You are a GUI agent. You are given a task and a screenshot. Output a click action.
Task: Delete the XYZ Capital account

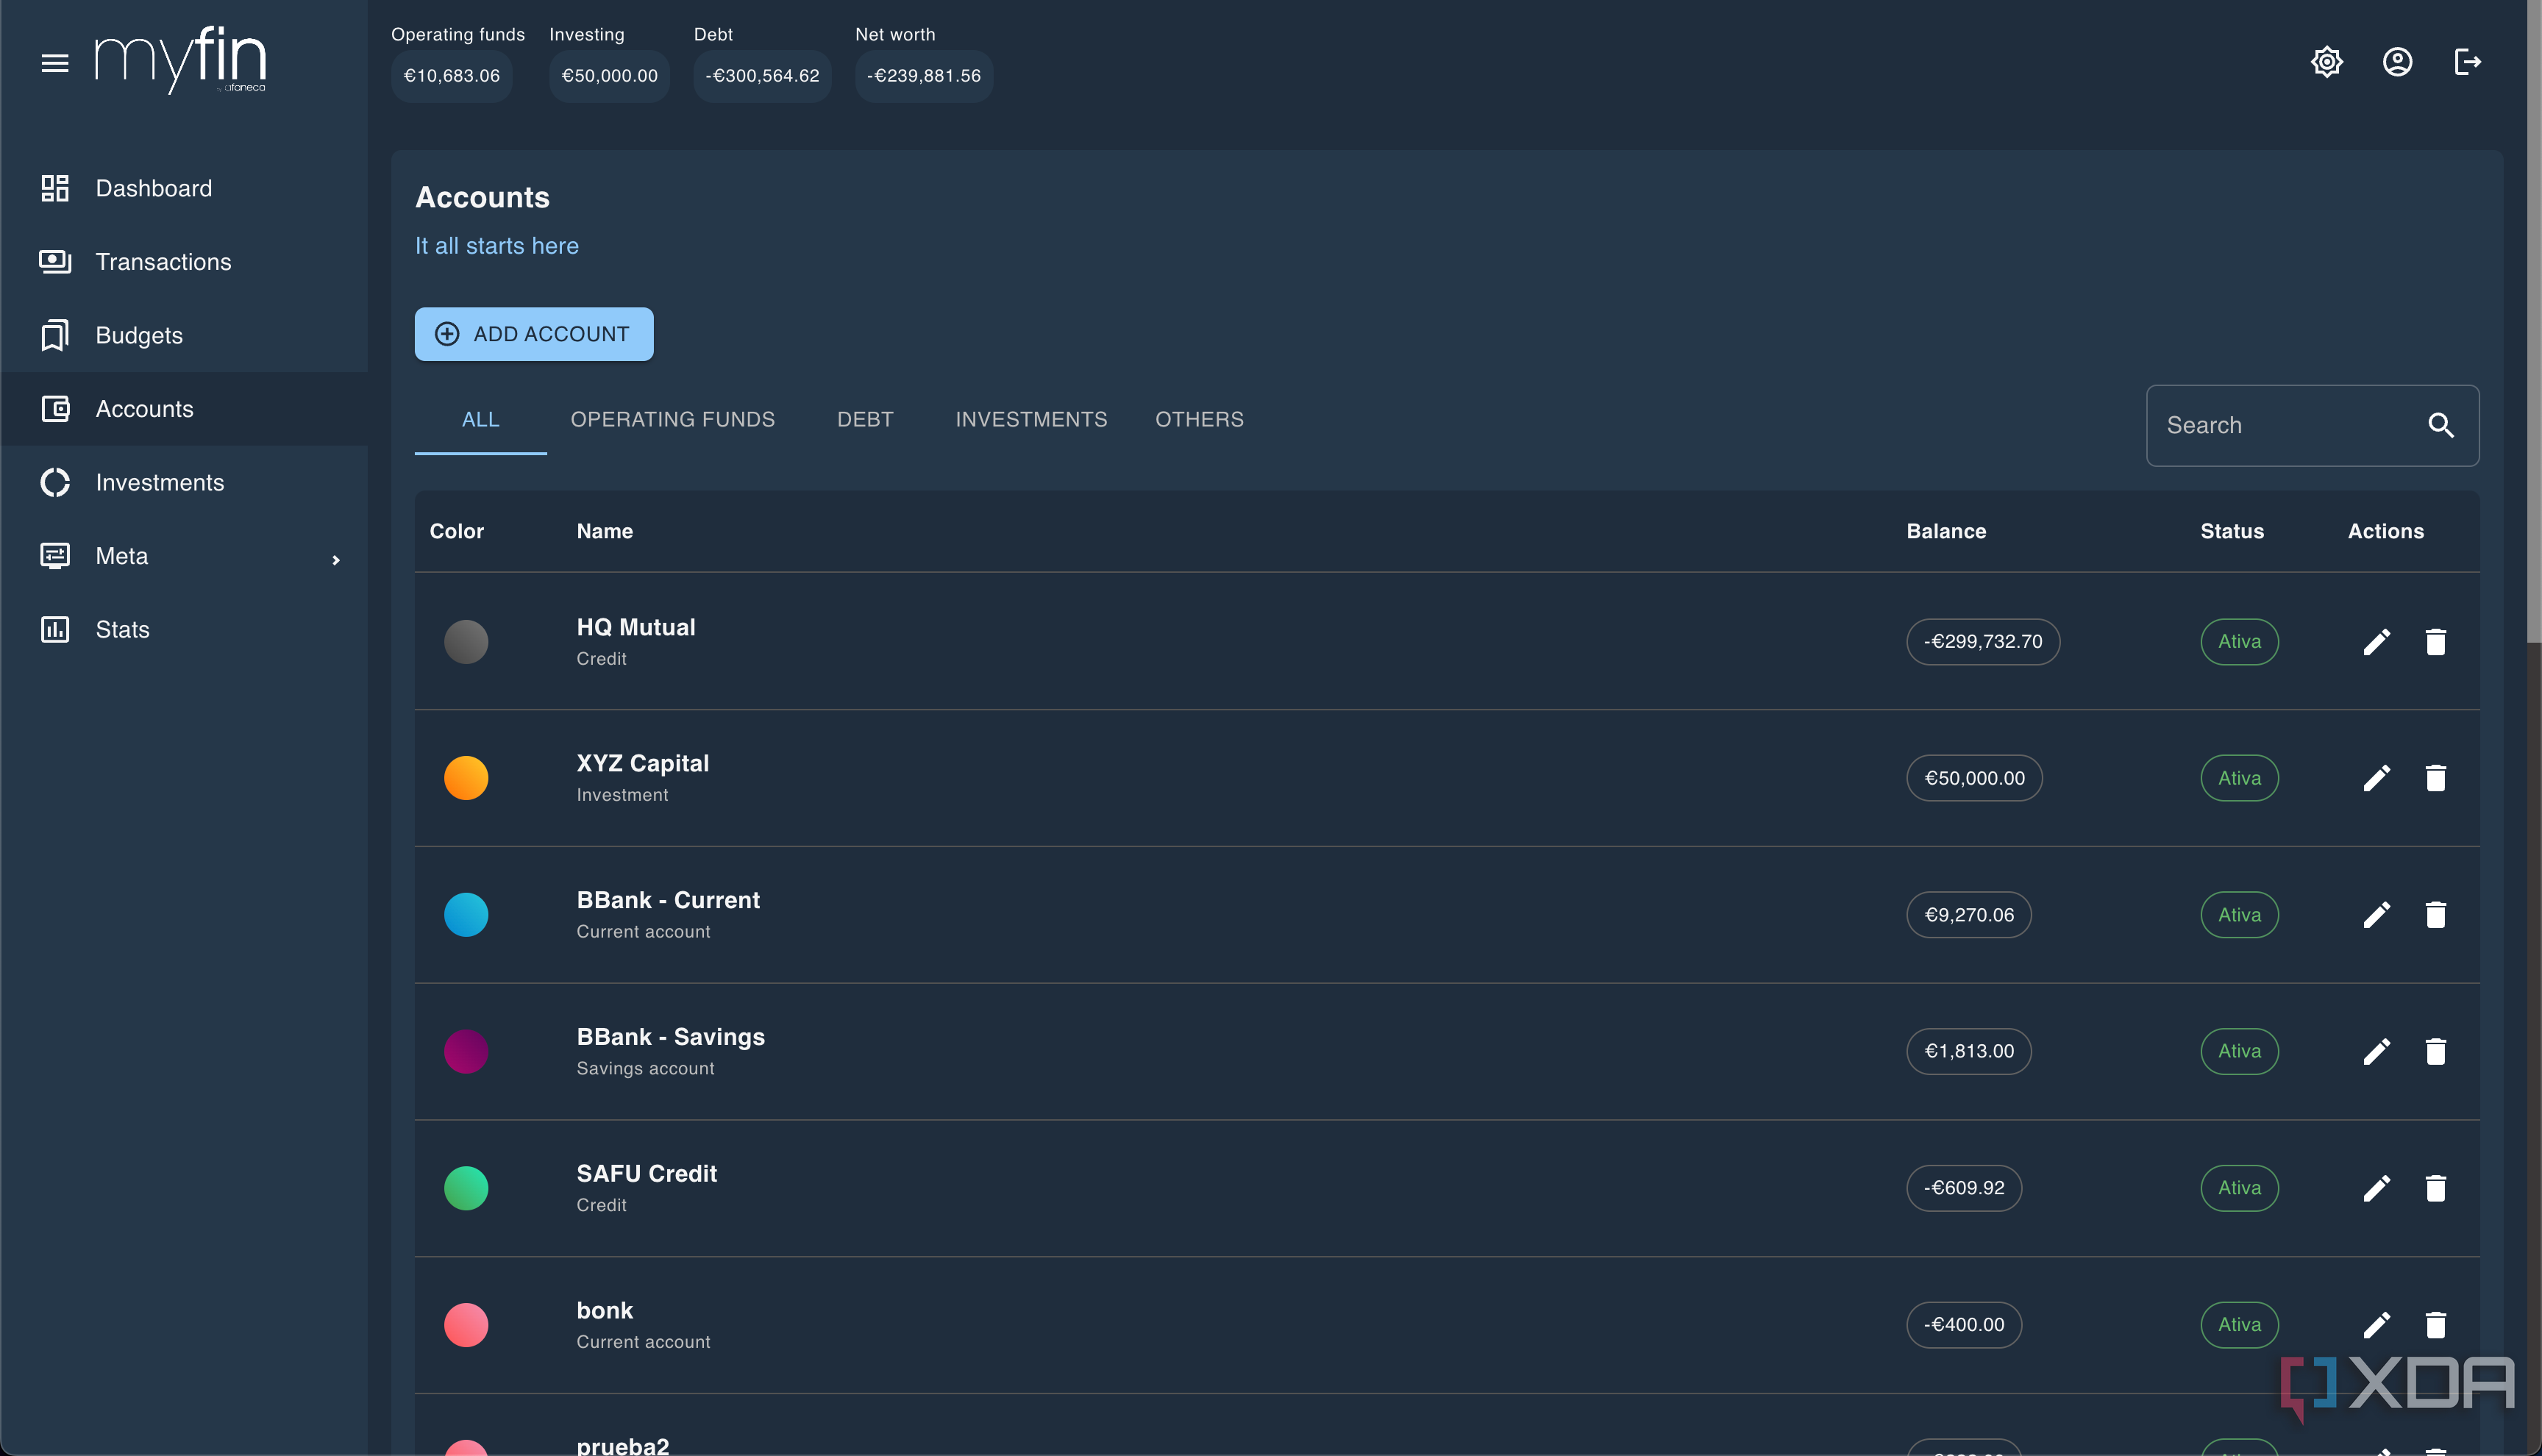point(2435,778)
